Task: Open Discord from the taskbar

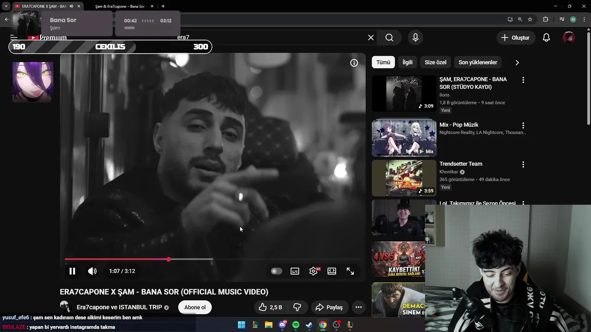Action: [x=282, y=325]
